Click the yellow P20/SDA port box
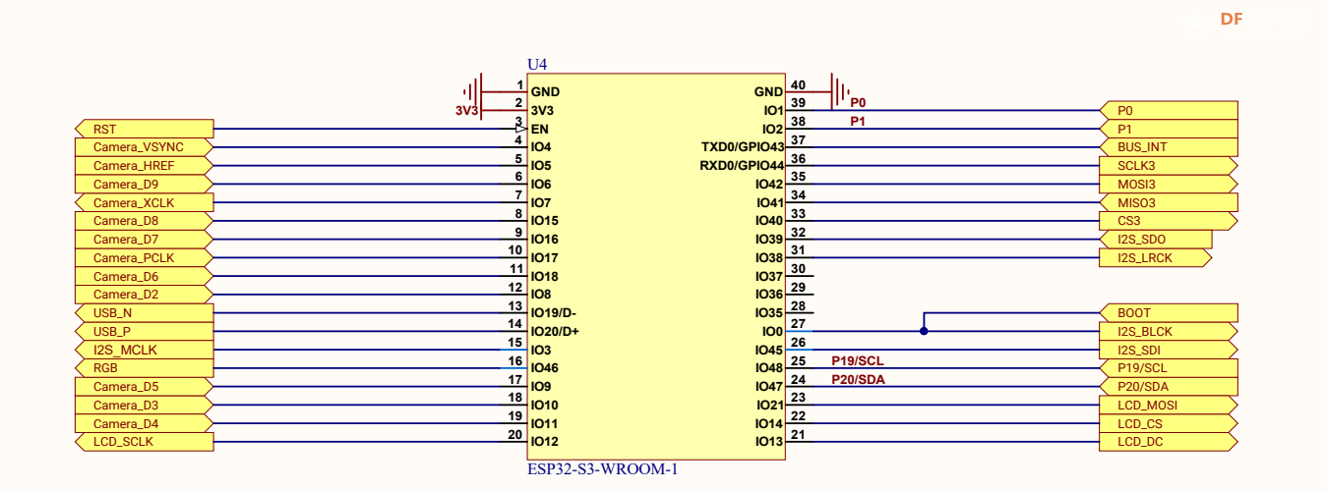Image resolution: width=1327 pixels, height=490 pixels. [x=1169, y=387]
